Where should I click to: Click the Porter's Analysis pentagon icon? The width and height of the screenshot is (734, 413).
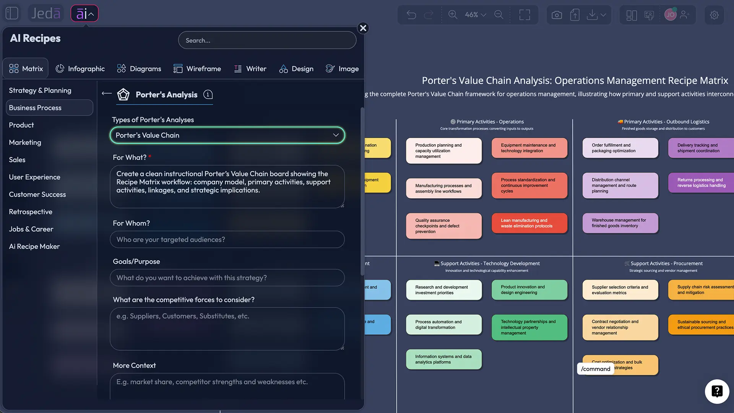pos(123,94)
